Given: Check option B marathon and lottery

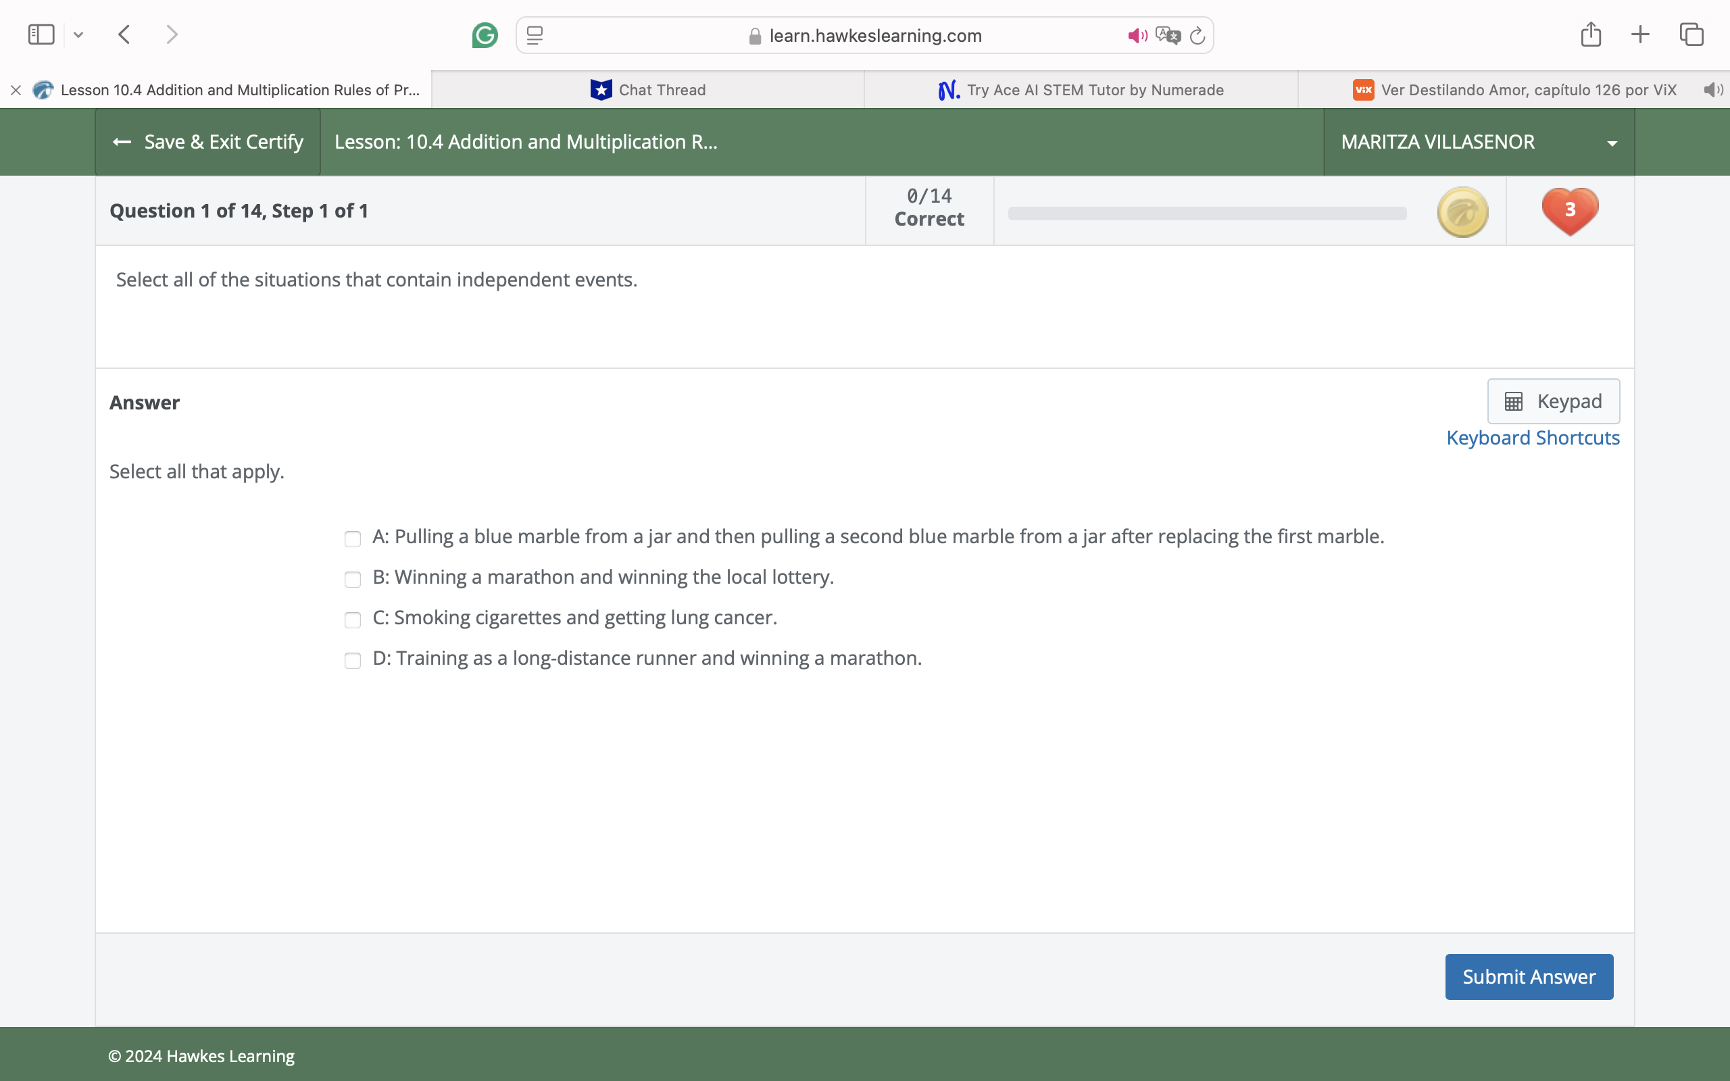Looking at the screenshot, I should pyautogui.click(x=353, y=579).
